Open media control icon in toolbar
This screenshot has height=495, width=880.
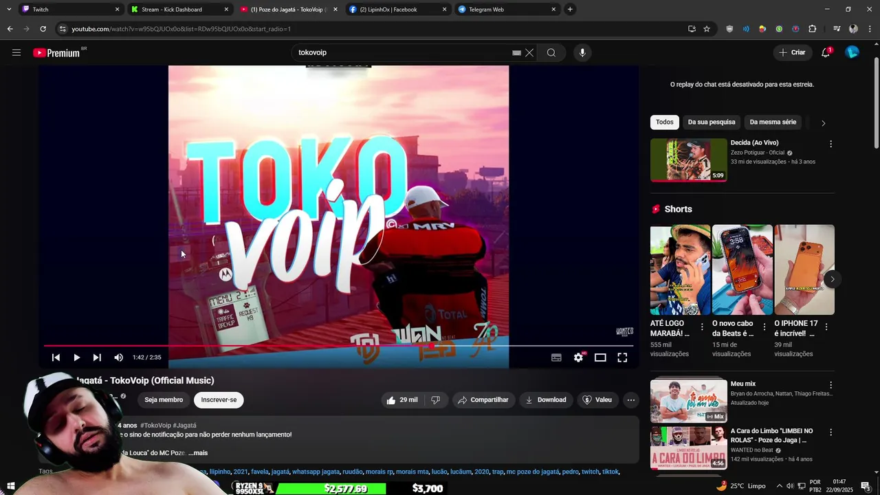[x=837, y=29]
